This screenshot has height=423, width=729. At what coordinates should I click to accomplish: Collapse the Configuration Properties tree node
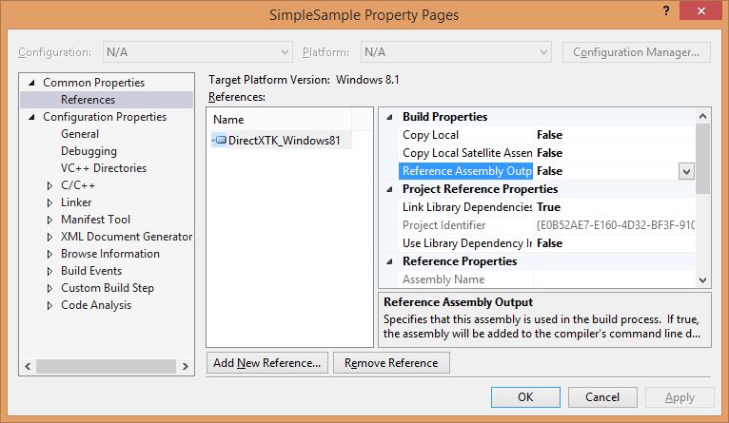click(31, 117)
